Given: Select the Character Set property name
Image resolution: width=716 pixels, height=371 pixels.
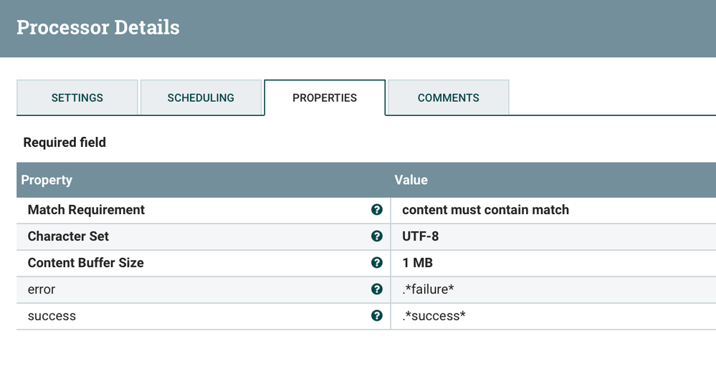Looking at the screenshot, I should (68, 236).
